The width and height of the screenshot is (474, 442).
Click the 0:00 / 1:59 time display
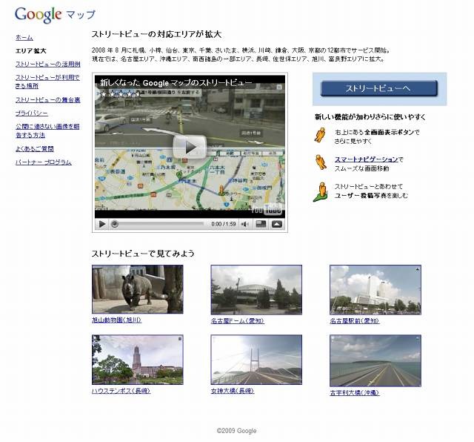[224, 224]
